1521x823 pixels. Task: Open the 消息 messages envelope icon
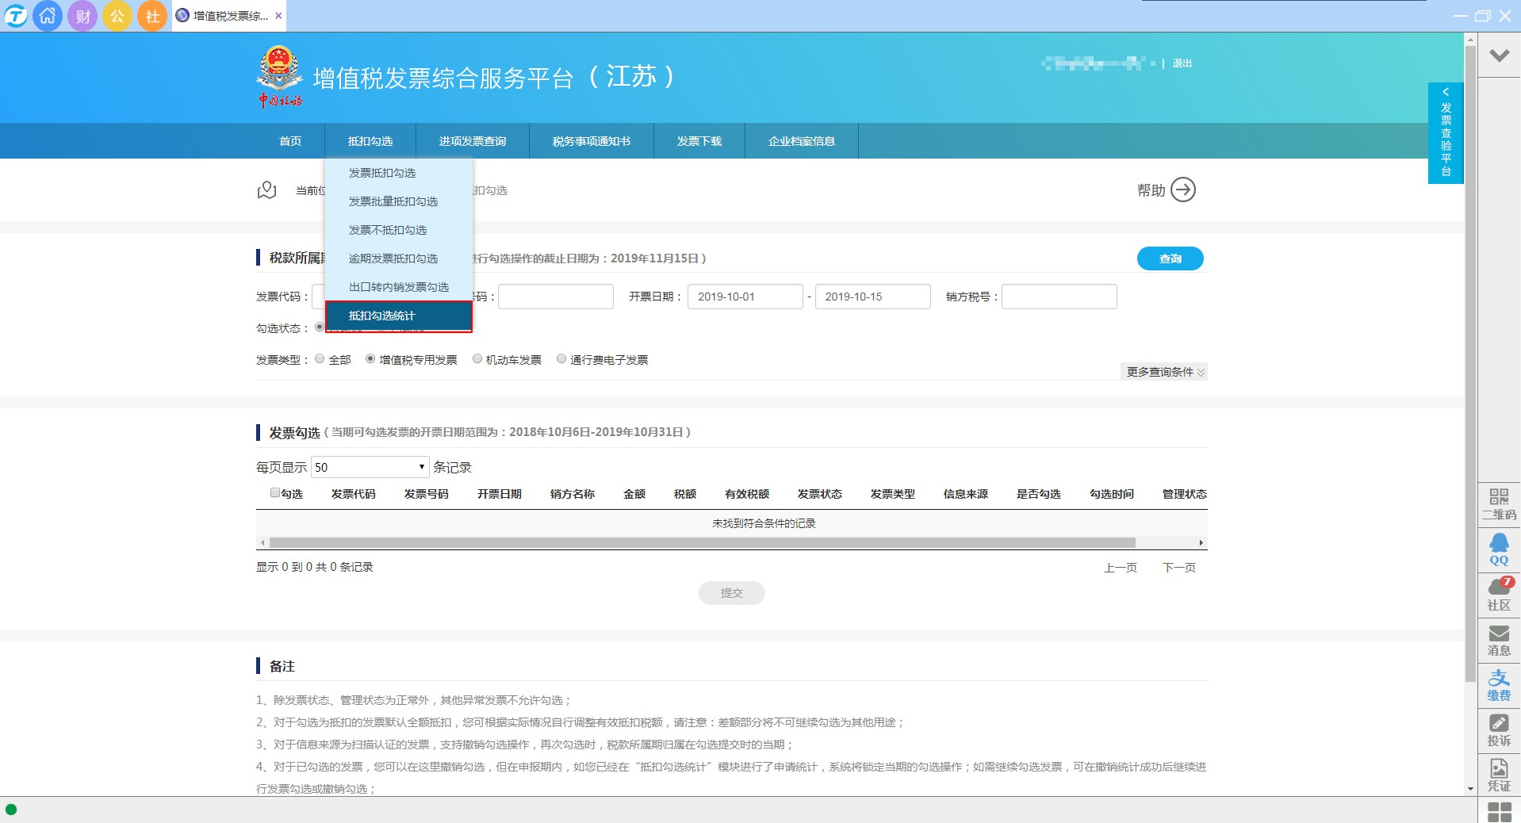coord(1498,639)
